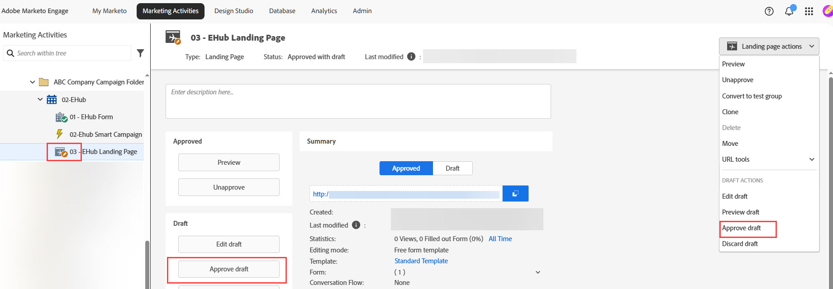Click the landing page icon beside the title
Viewport: 833px width, 289px height.
pos(173,37)
